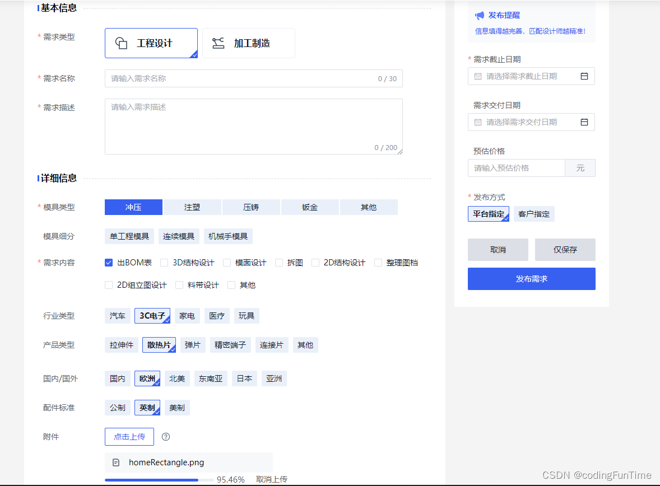Select 机械手模具 mold subtype

click(228, 236)
